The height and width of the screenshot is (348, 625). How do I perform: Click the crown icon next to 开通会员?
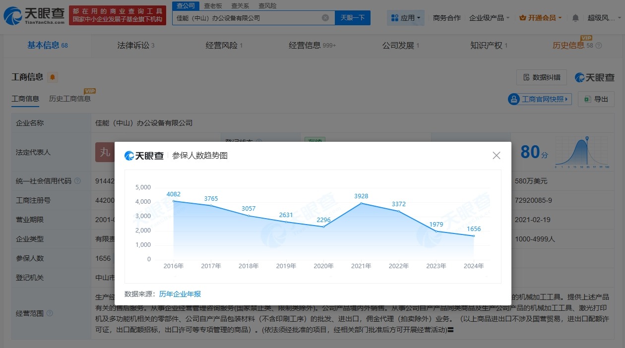pos(522,17)
